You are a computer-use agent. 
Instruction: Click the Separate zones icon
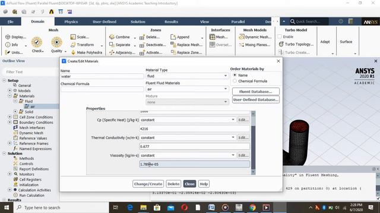pyautogui.click(x=112, y=45)
